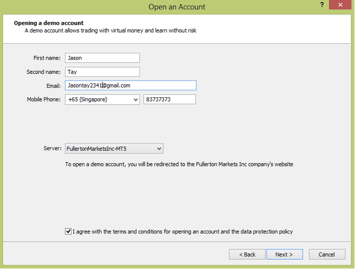Expand the country code list via its arrow
The image size is (355, 269).
136,99
